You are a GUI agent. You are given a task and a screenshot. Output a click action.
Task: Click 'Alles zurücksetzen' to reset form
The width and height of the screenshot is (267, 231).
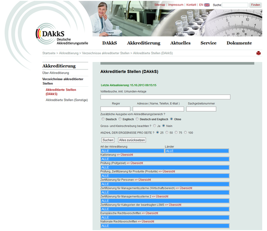[x=132, y=140]
